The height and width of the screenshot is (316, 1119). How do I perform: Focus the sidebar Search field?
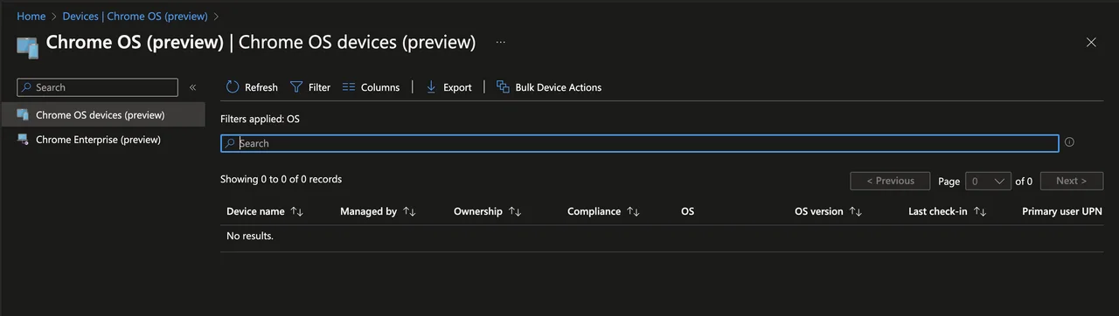click(97, 87)
